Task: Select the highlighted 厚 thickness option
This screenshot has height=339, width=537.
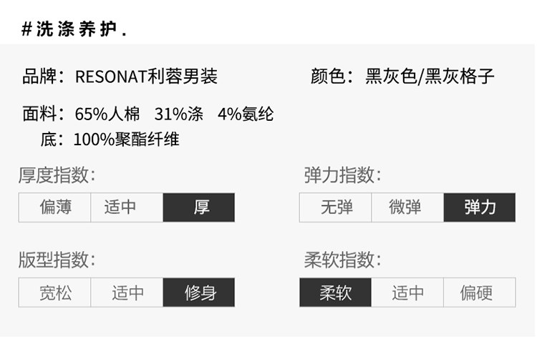Action: tap(199, 207)
